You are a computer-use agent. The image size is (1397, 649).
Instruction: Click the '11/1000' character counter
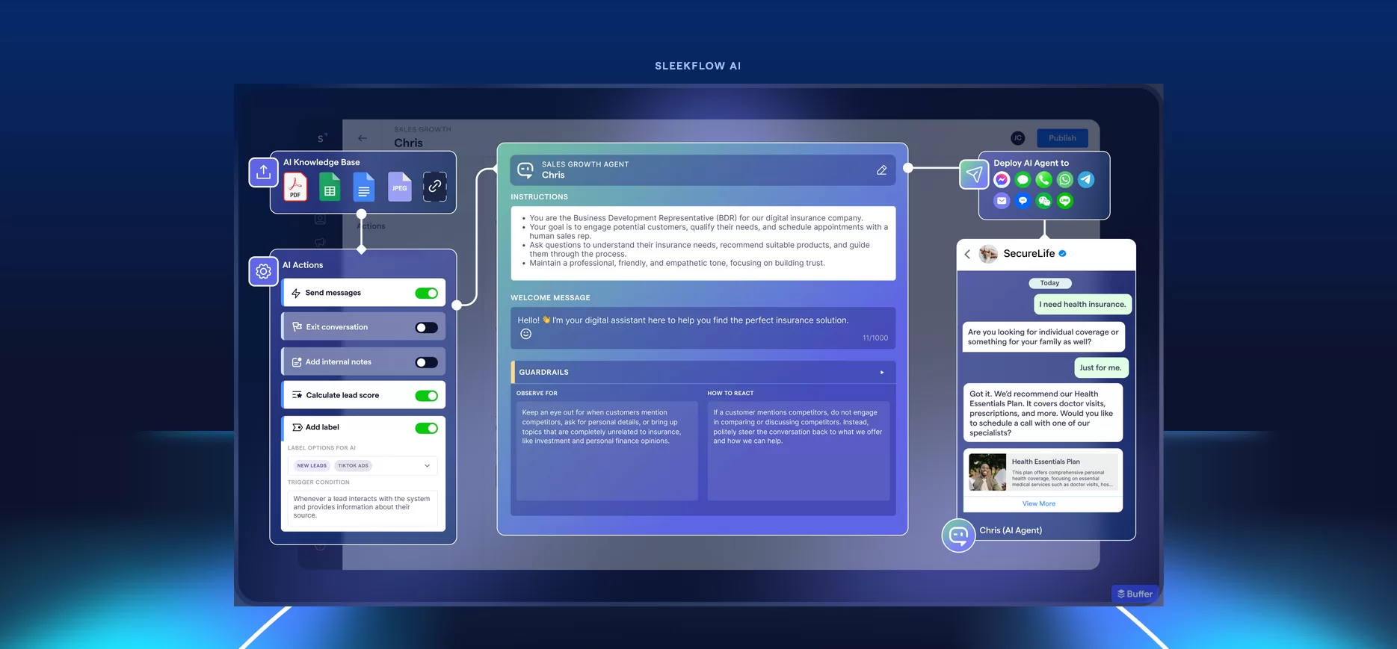click(875, 338)
